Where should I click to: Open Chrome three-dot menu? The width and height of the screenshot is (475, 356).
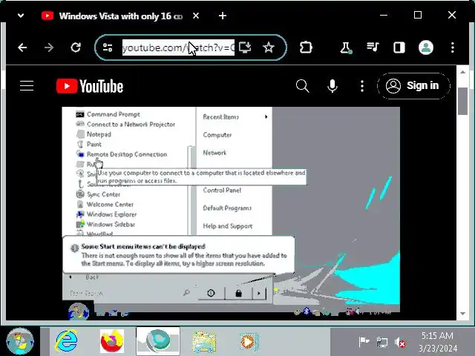(452, 47)
